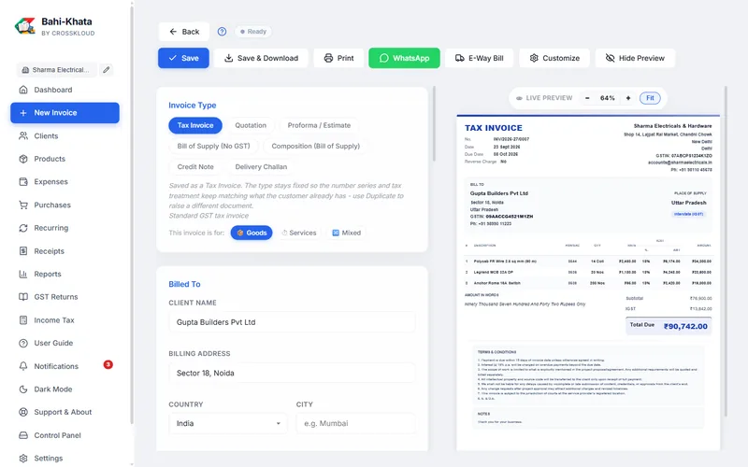Click the Support & About icon
Screen dimensions: 748x467
(22, 412)
